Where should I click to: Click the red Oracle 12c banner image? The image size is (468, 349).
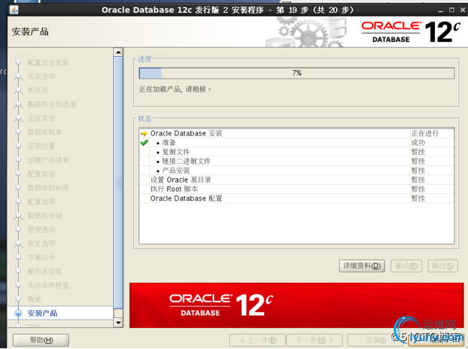pos(296,306)
